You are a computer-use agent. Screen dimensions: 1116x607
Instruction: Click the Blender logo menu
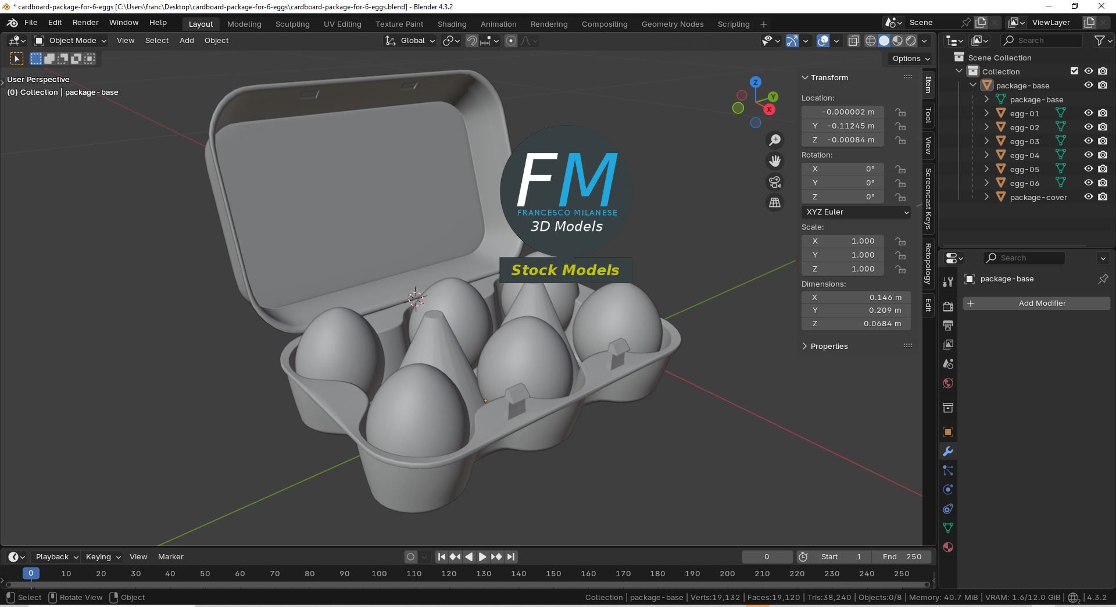click(12, 23)
